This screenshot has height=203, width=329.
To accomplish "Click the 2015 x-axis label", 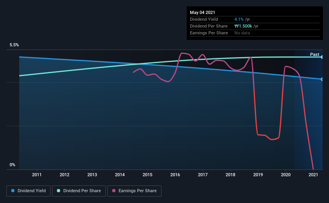I will (x=147, y=175).
